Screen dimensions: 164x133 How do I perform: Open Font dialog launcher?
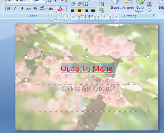coord(66,16)
